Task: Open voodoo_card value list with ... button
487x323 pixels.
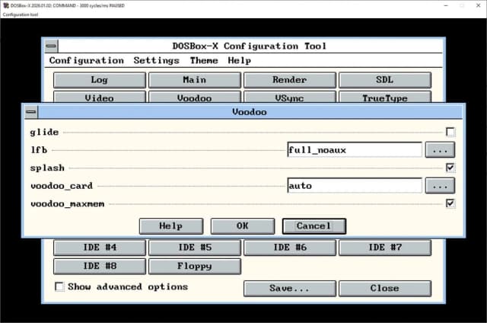Action: [440, 186]
